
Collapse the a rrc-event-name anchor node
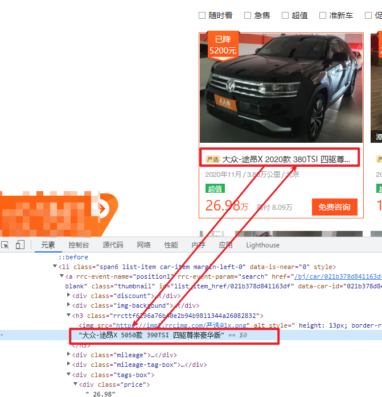click(61, 276)
